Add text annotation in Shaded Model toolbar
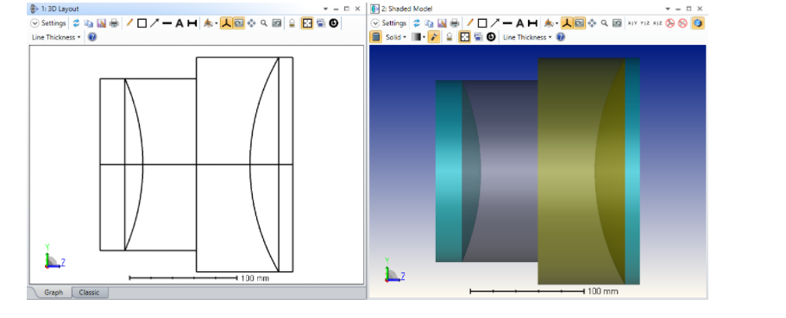This screenshot has height=318, width=786. [520, 23]
